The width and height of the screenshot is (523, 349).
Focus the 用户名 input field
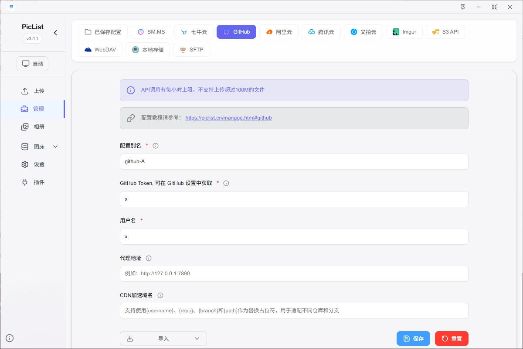(294, 236)
